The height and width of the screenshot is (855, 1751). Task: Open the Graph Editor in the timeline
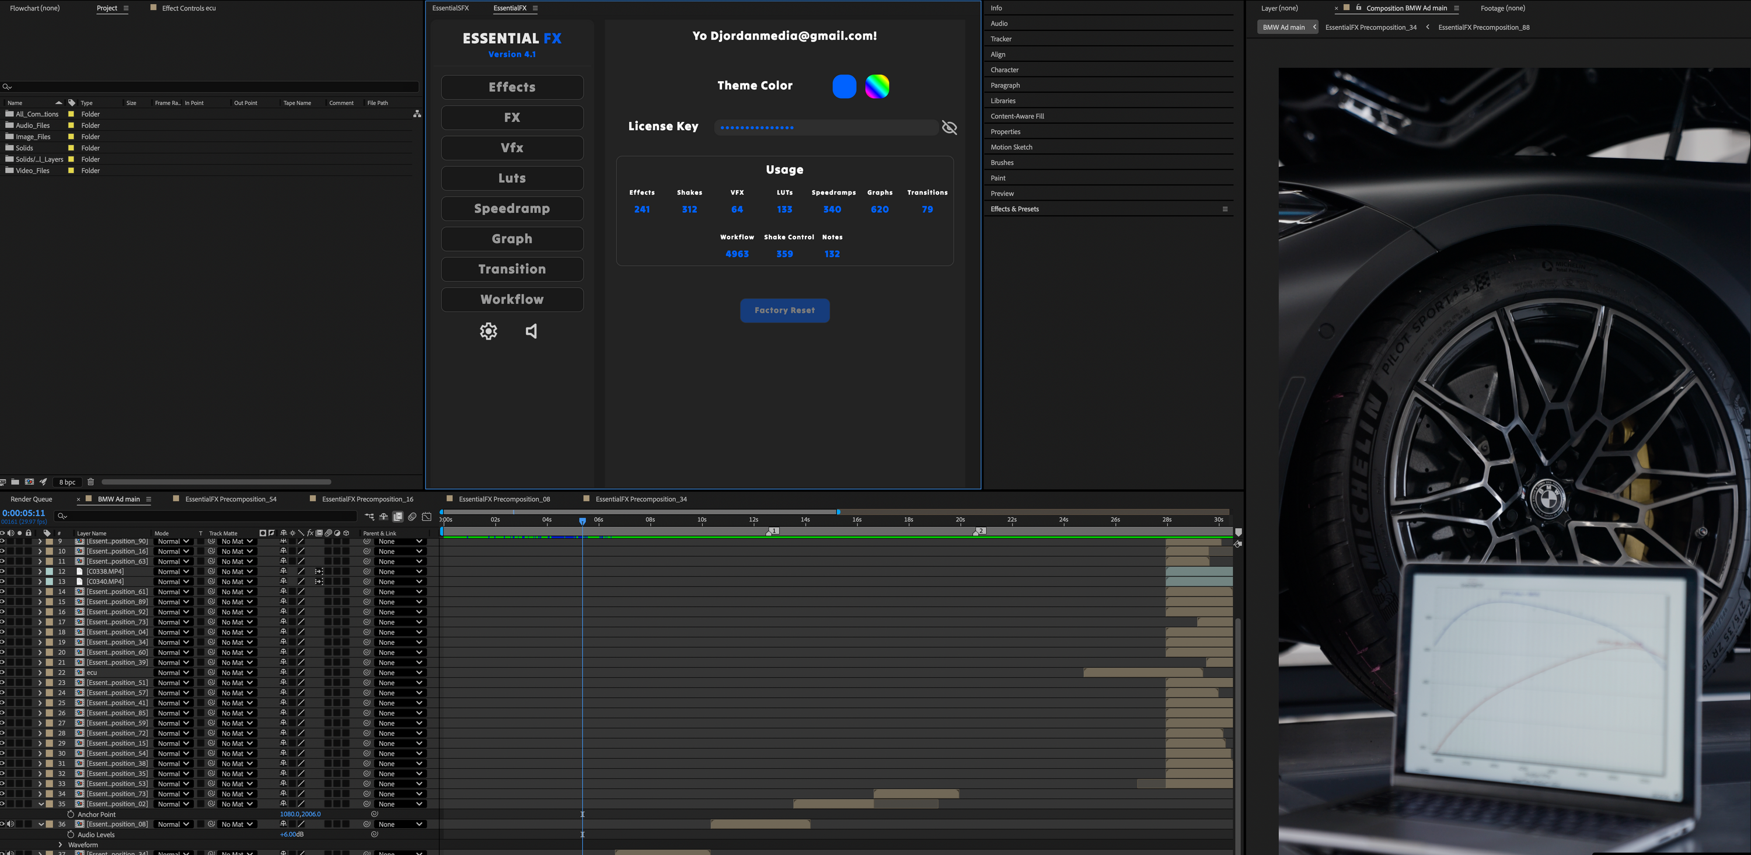click(x=427, y=517)
